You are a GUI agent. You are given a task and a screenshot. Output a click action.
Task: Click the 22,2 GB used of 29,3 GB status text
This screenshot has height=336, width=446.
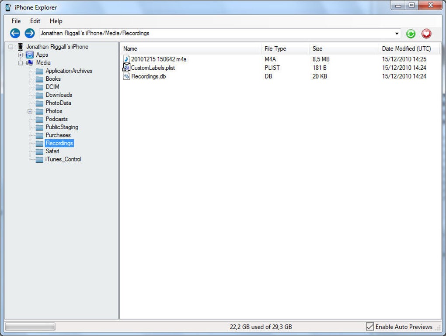click(x=261, y=327)
